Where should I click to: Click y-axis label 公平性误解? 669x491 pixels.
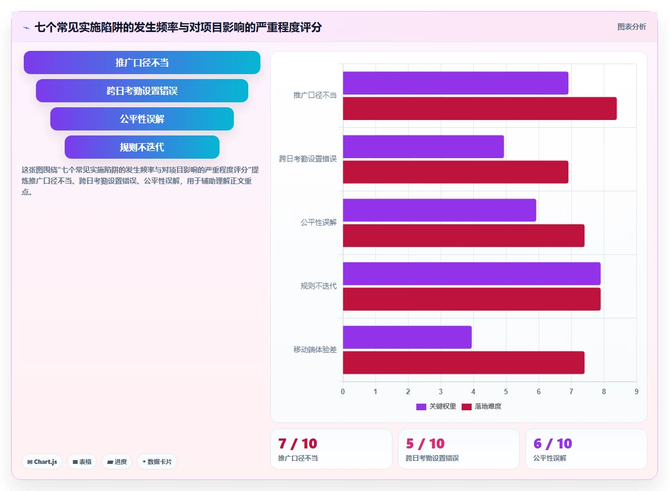pyautogui.click(x=318, y=222)
